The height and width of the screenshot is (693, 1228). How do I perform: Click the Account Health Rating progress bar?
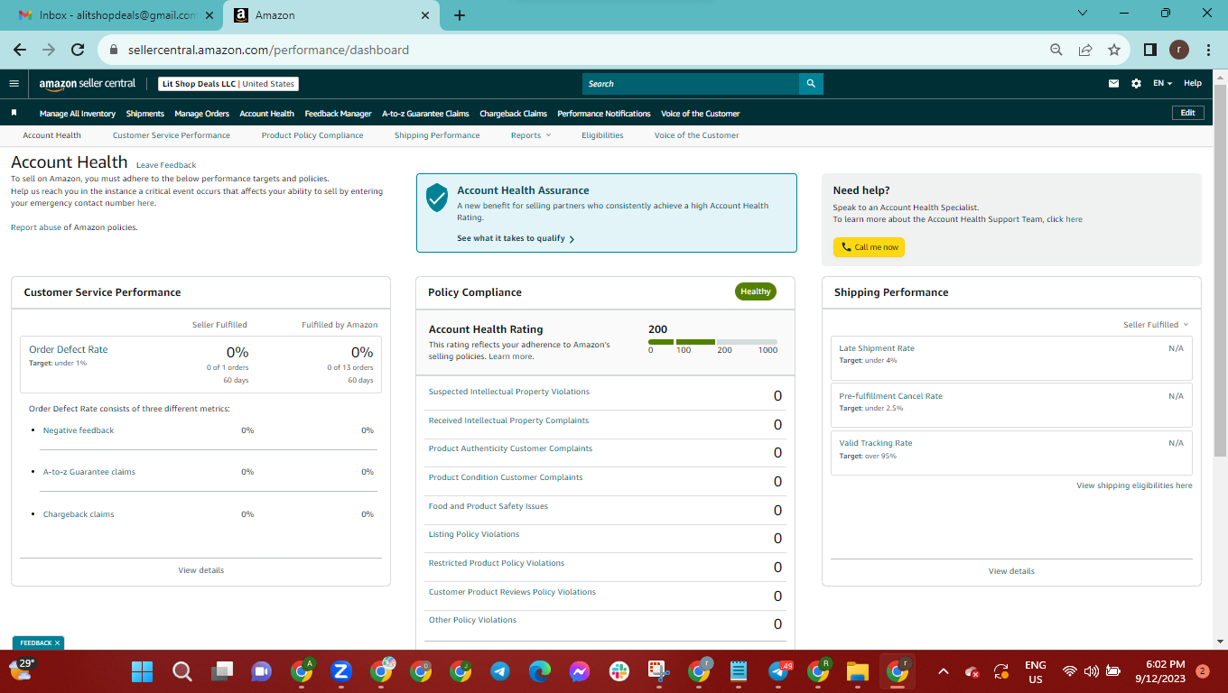coord(713,342)
